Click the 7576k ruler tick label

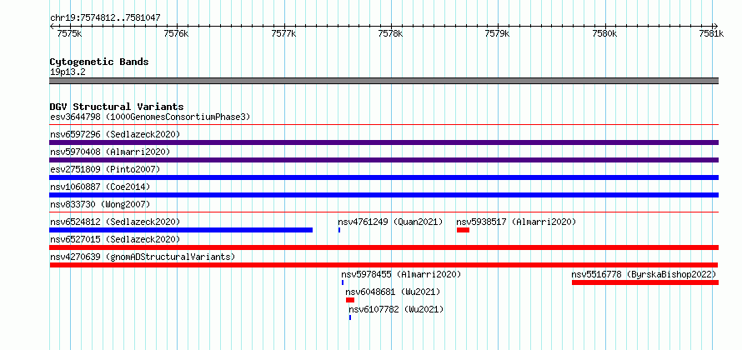click(176, 33)
